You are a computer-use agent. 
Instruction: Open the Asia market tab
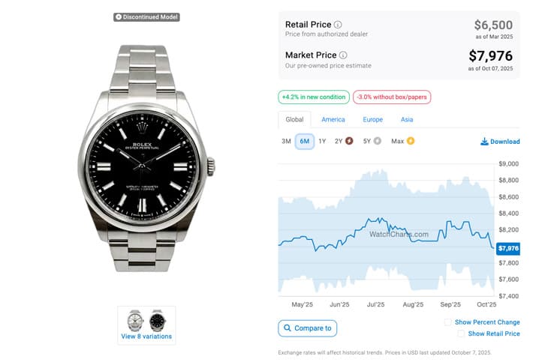tap(407, 119)
